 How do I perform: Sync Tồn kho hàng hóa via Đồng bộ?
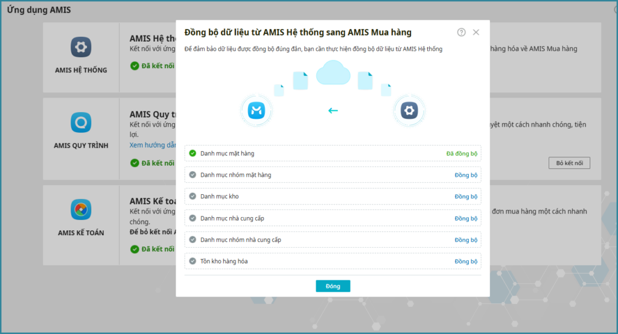click(466, 262)
